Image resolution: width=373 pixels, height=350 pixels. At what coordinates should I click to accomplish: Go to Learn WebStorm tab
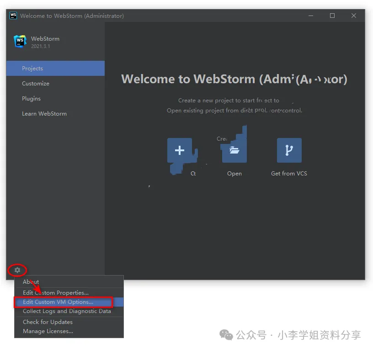(x=55, y=114)
